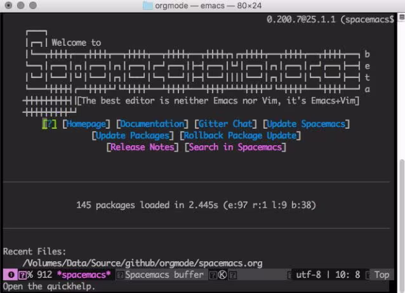Open the Gitter Chat link
Viewport: 405px width, 293px height.
click(225, 124)
